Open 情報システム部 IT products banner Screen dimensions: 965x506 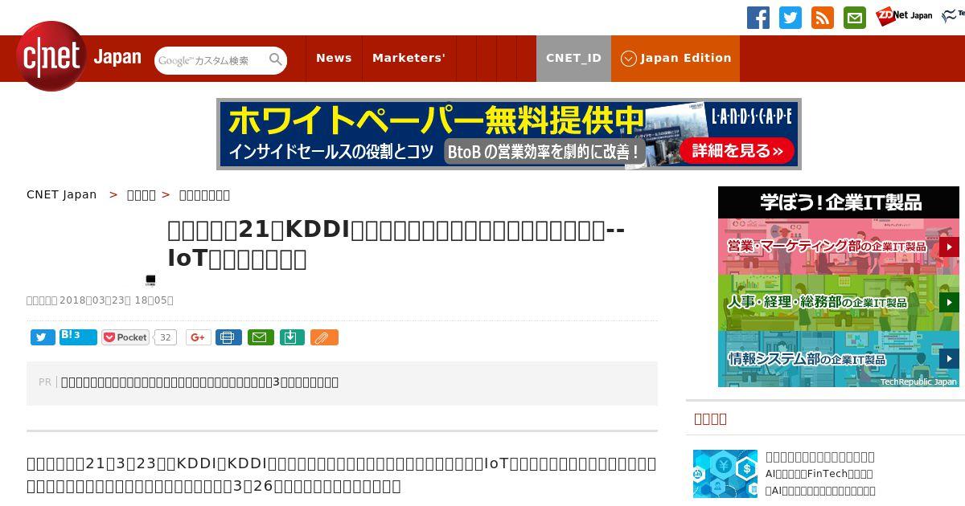(x=839, y=359)
